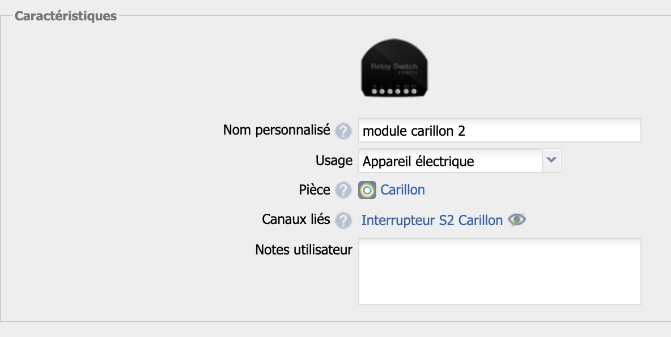Click the help icon next to Pièce
Viewport: 671px width, 337px height.
[343, 191]
